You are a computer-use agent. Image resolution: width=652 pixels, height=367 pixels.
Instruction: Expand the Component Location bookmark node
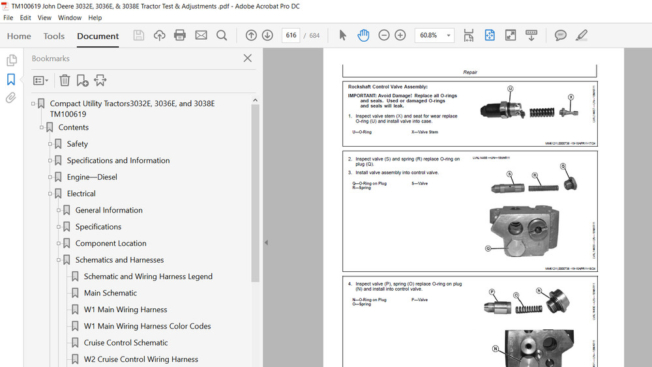click(x=59, y=243)
